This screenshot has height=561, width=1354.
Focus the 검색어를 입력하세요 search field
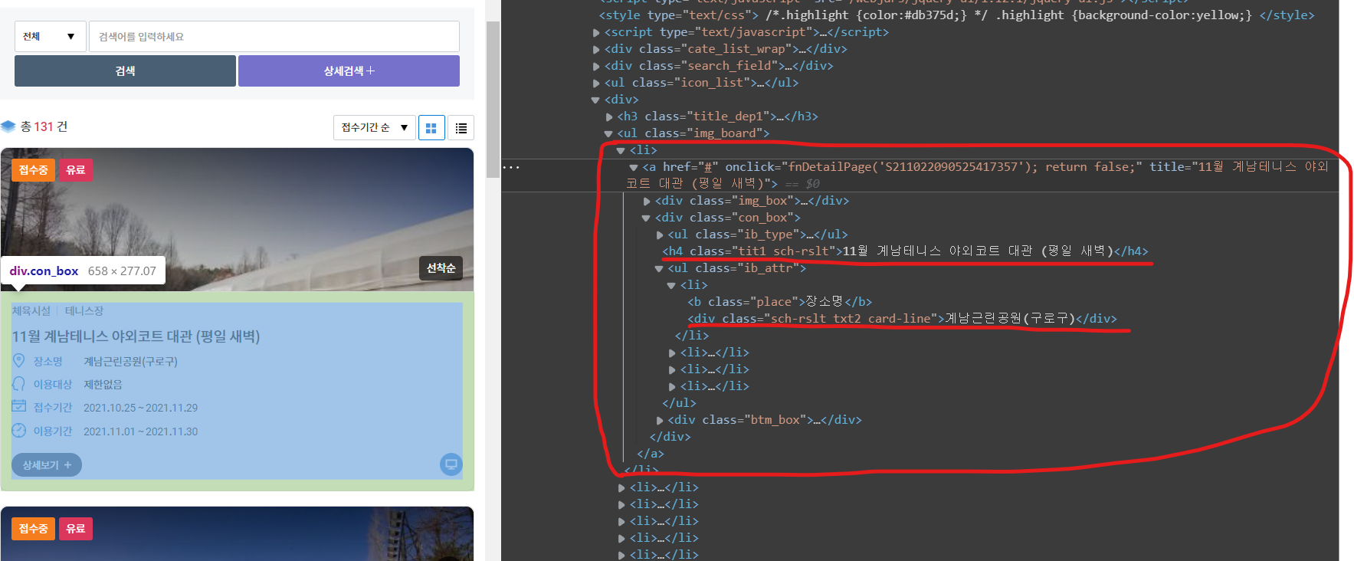(x=274, y=36)
